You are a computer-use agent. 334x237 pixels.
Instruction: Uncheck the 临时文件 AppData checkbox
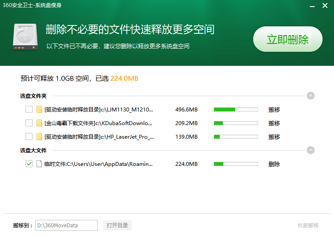[x=29, y=164]
